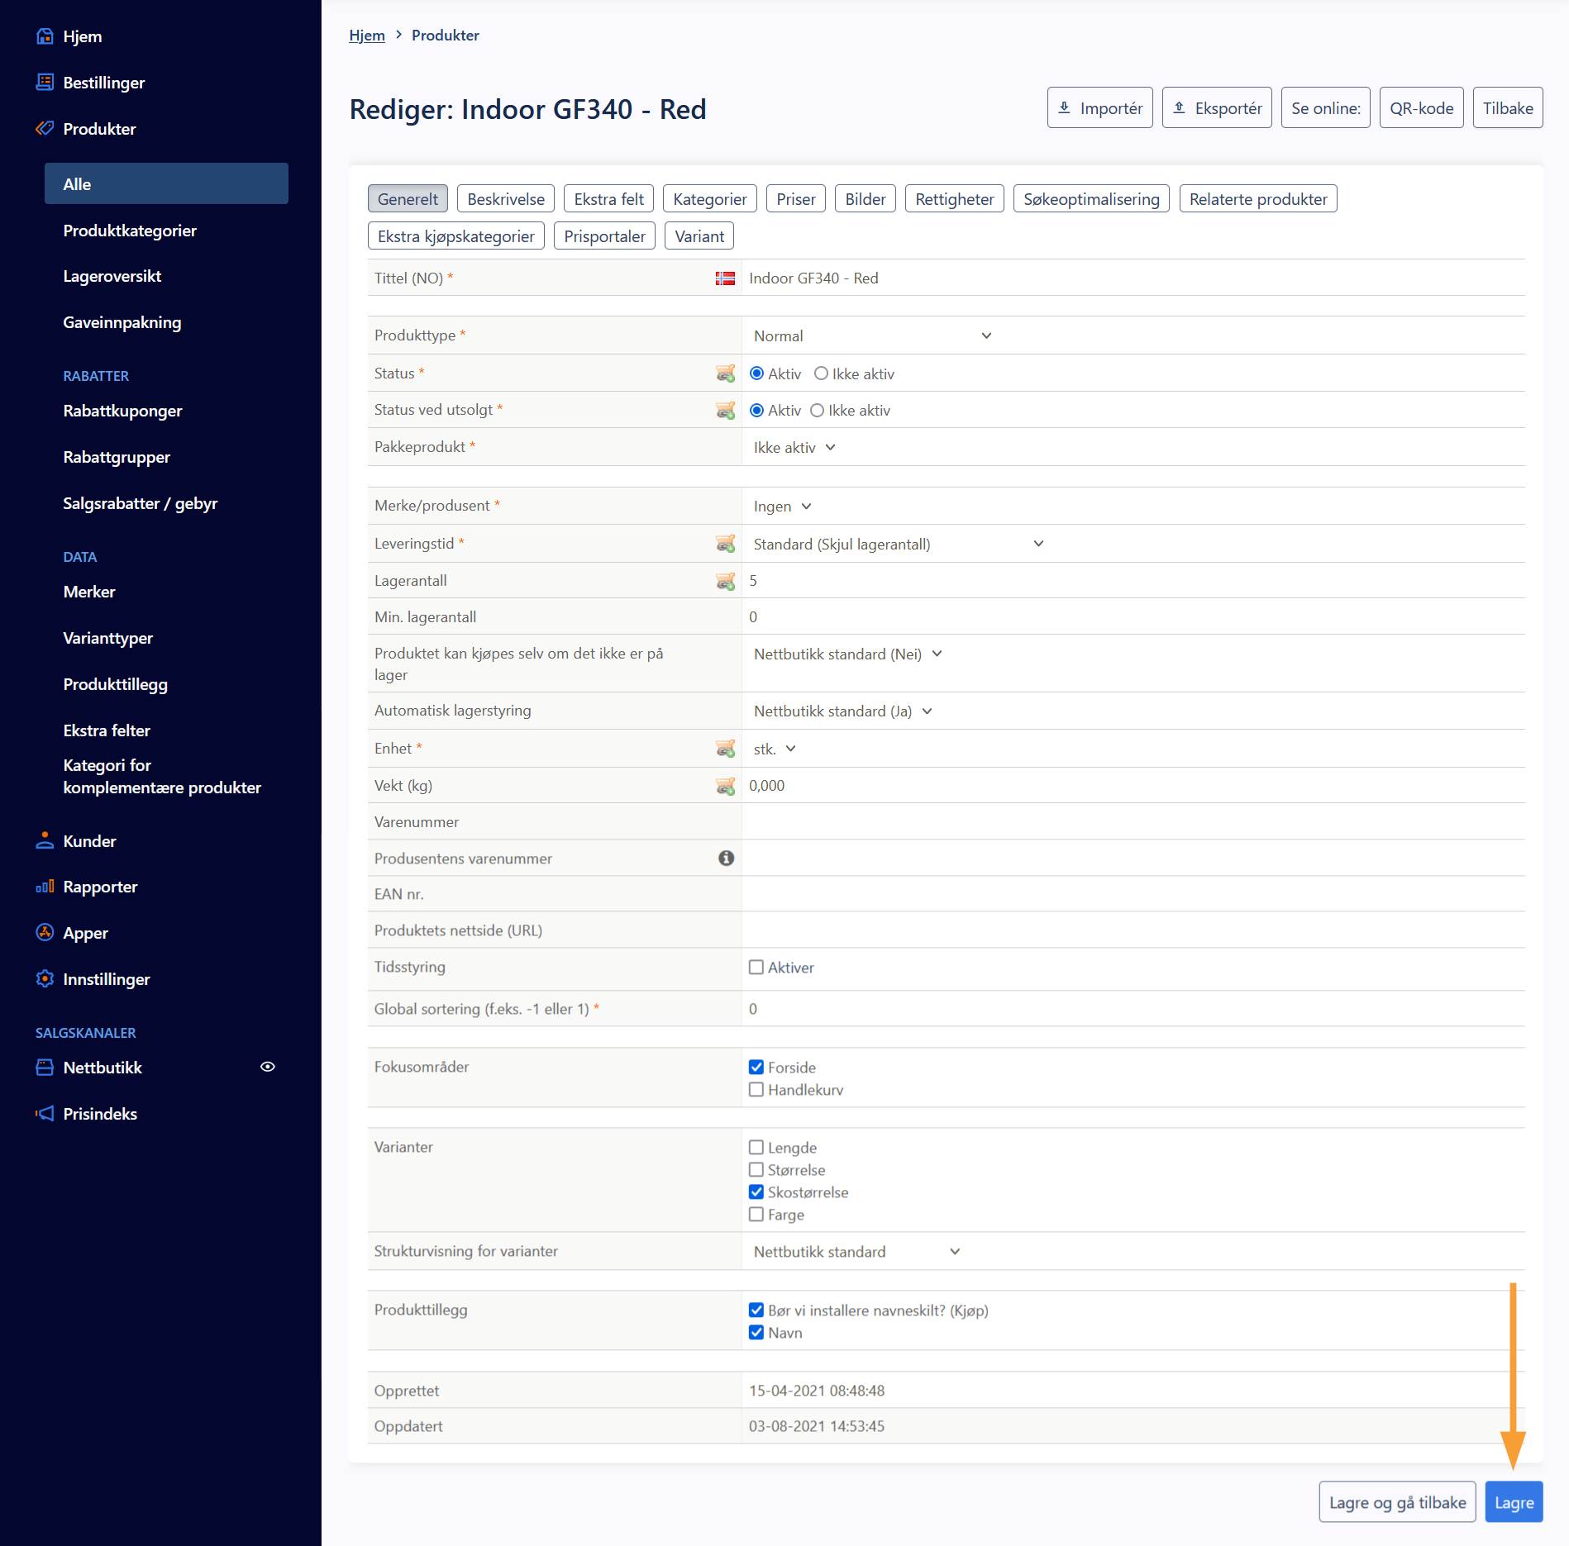Open the Produkttype dropdown
This screenshot has width=1569, height=1546.
tap(872, 336)
